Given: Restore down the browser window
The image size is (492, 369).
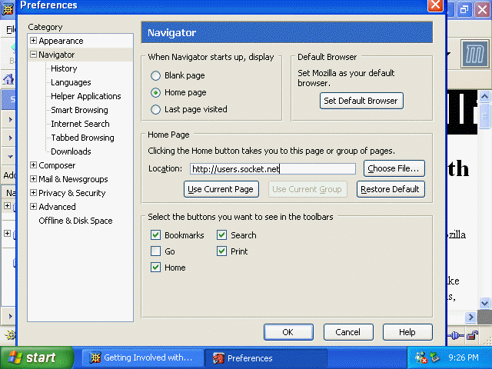Looking at the screenshot, I should (464, 9).
